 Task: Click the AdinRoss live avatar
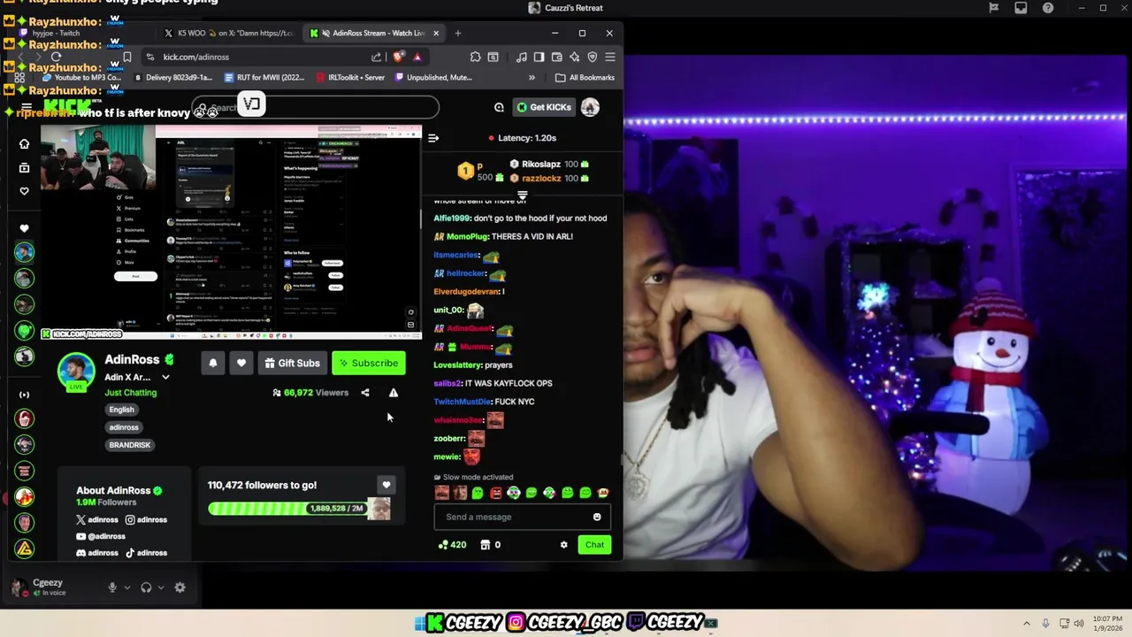click(x=76, y=372)
